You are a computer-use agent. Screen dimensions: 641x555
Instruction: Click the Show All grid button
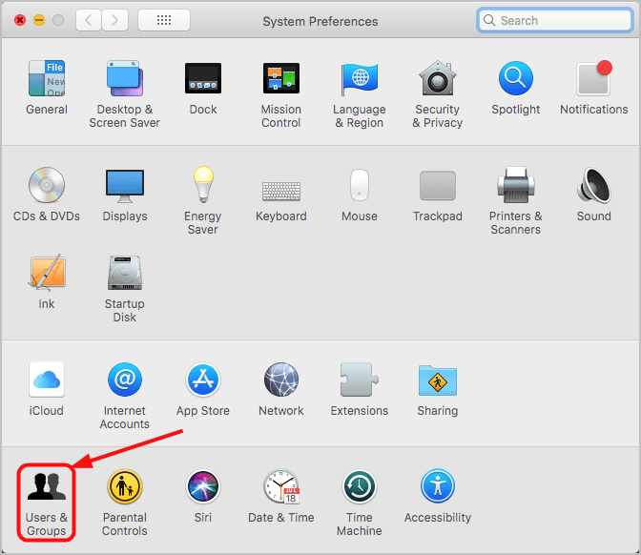pos(164,20)
